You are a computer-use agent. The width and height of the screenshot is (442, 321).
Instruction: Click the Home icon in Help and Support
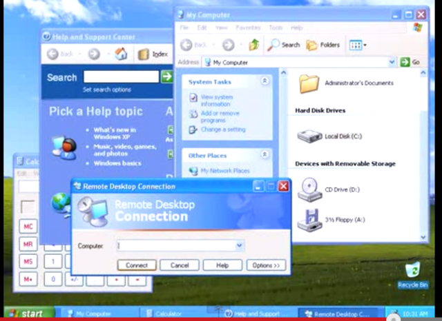click(x=122, y=54)
